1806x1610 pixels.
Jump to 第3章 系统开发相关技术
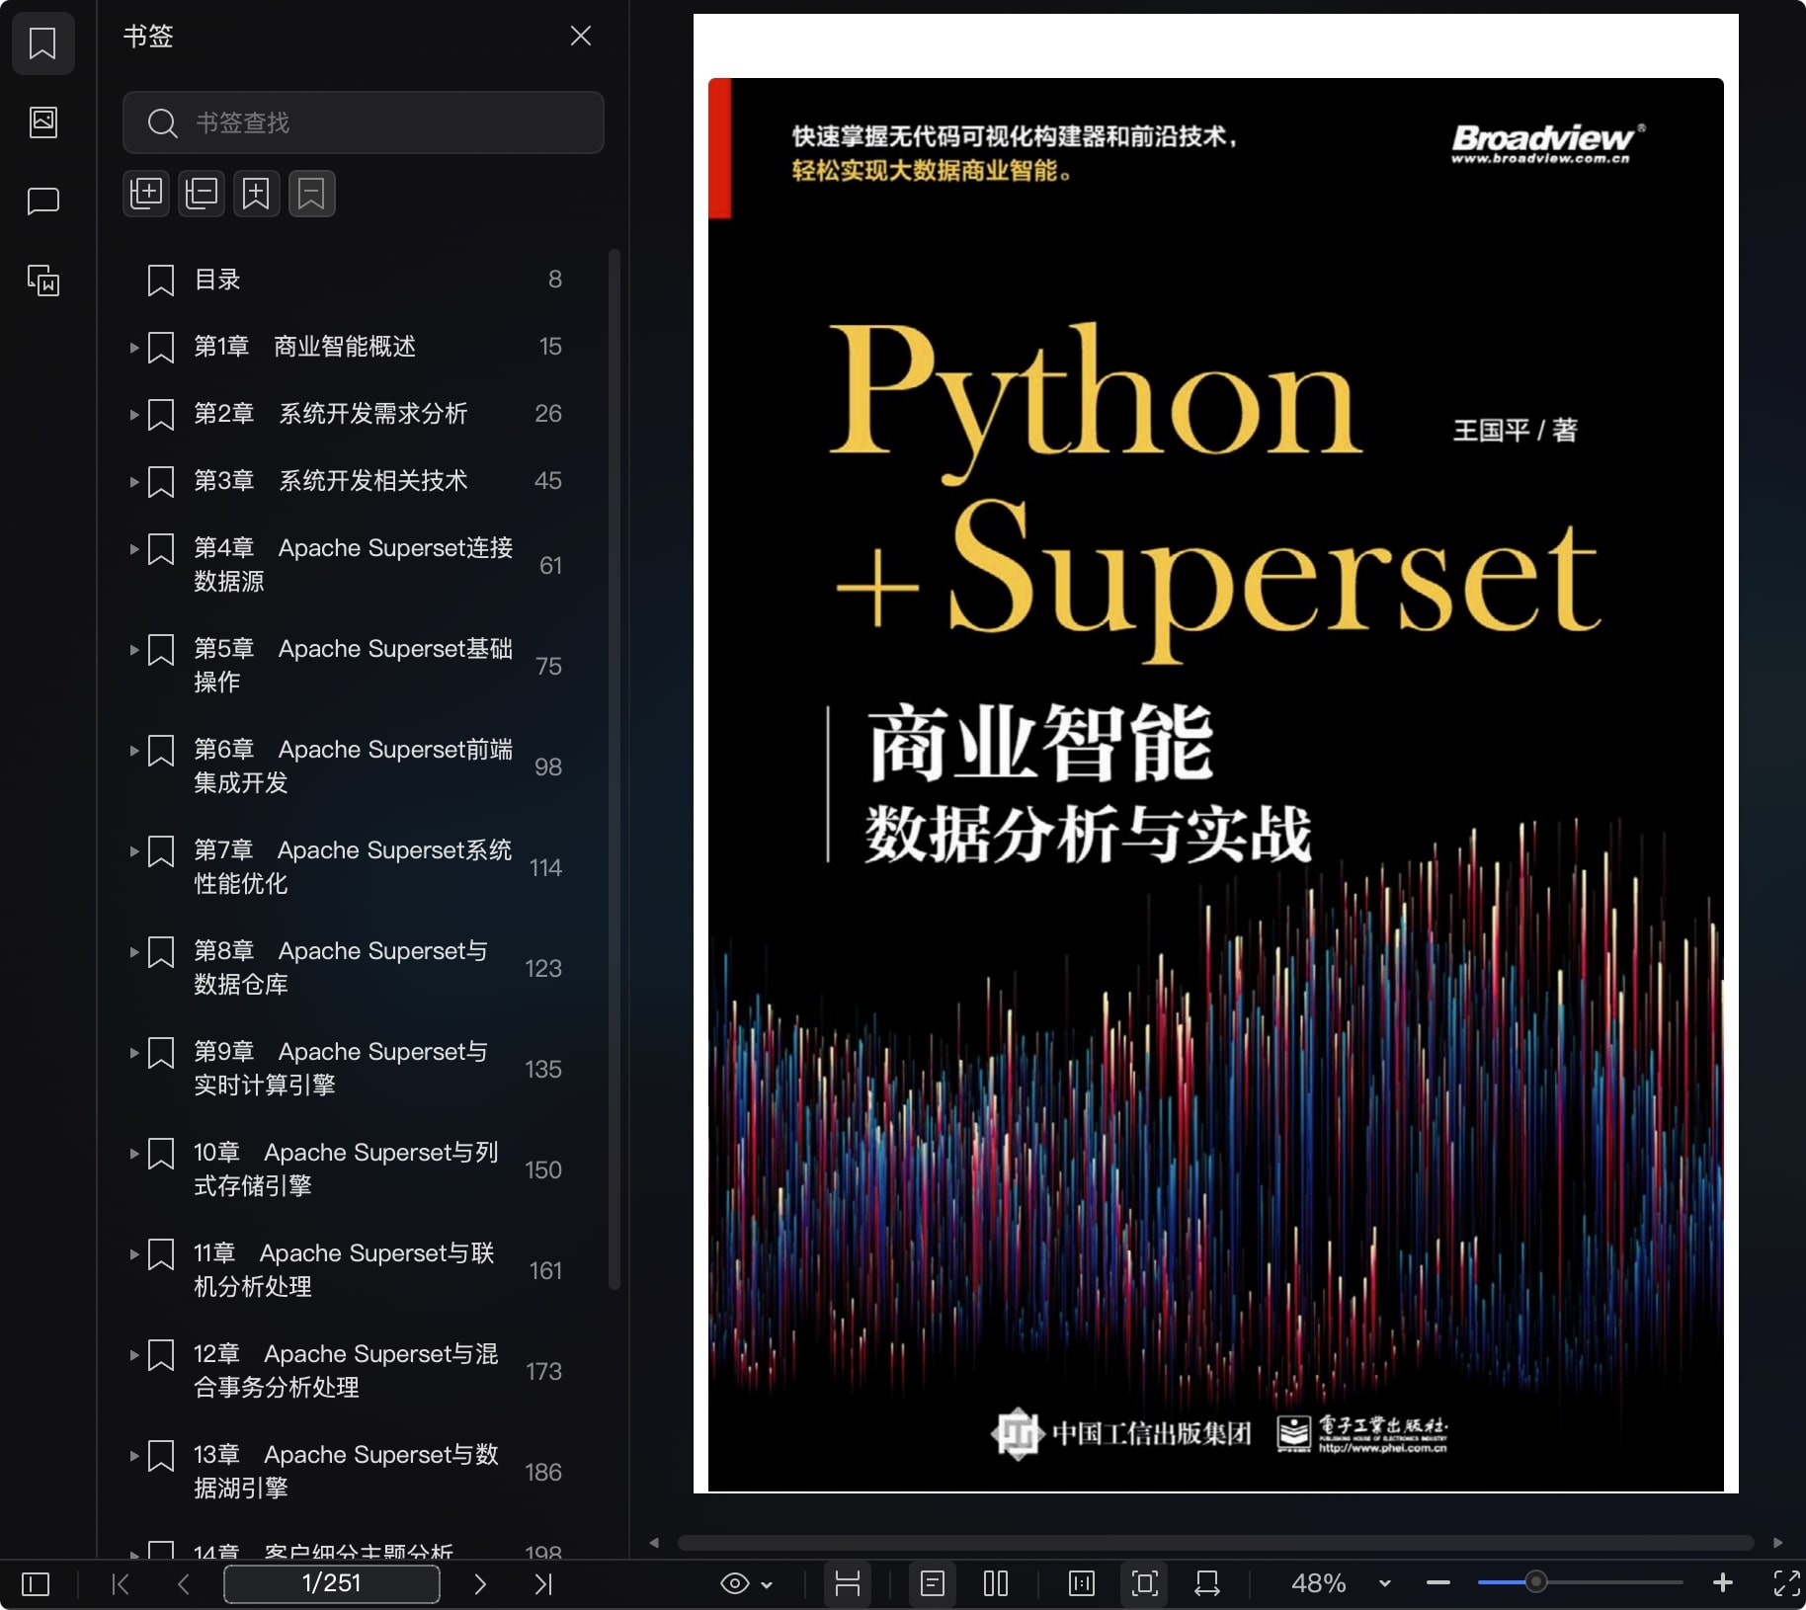(x=330, y=481)
